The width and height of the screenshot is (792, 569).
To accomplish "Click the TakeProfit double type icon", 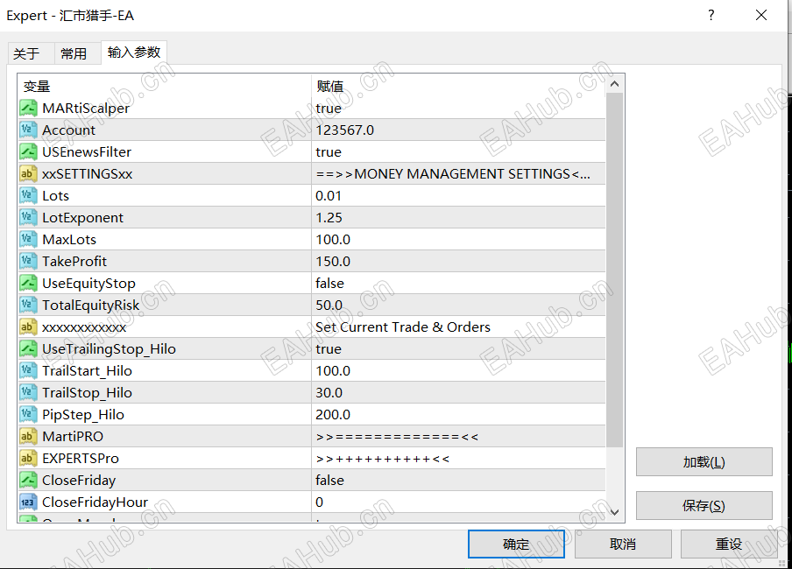I will coord(28,261).
